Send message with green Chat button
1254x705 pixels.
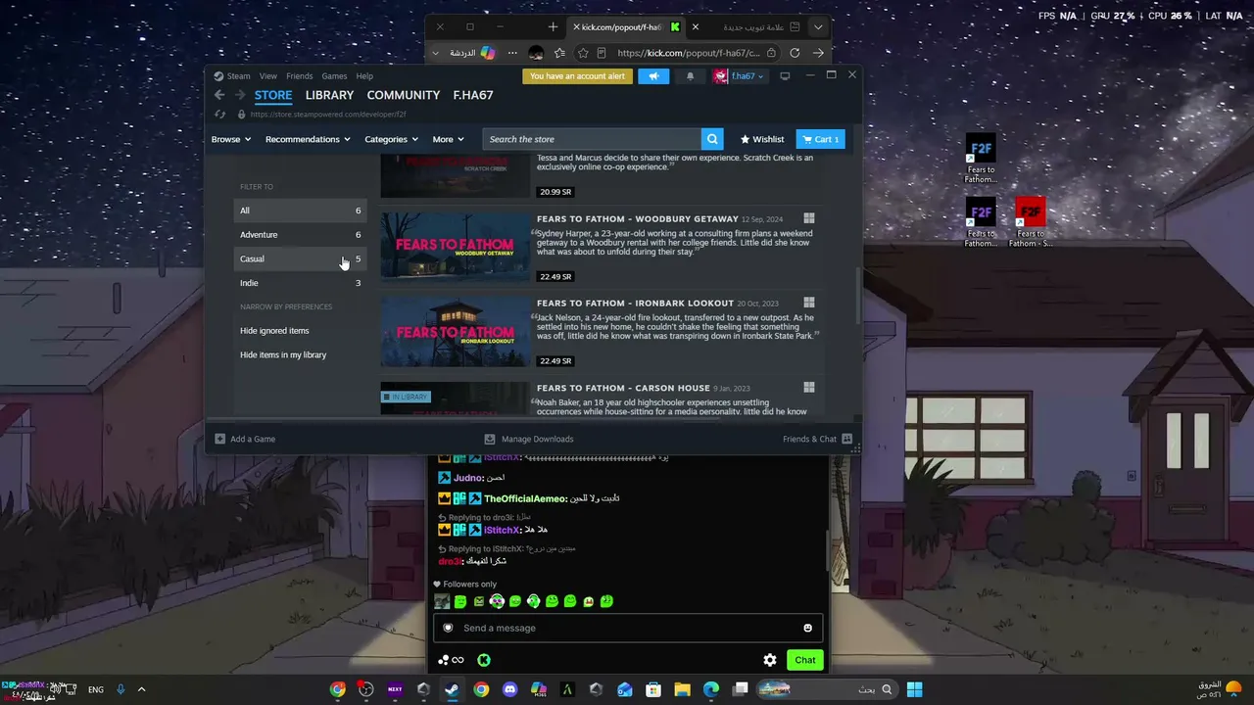805,660
